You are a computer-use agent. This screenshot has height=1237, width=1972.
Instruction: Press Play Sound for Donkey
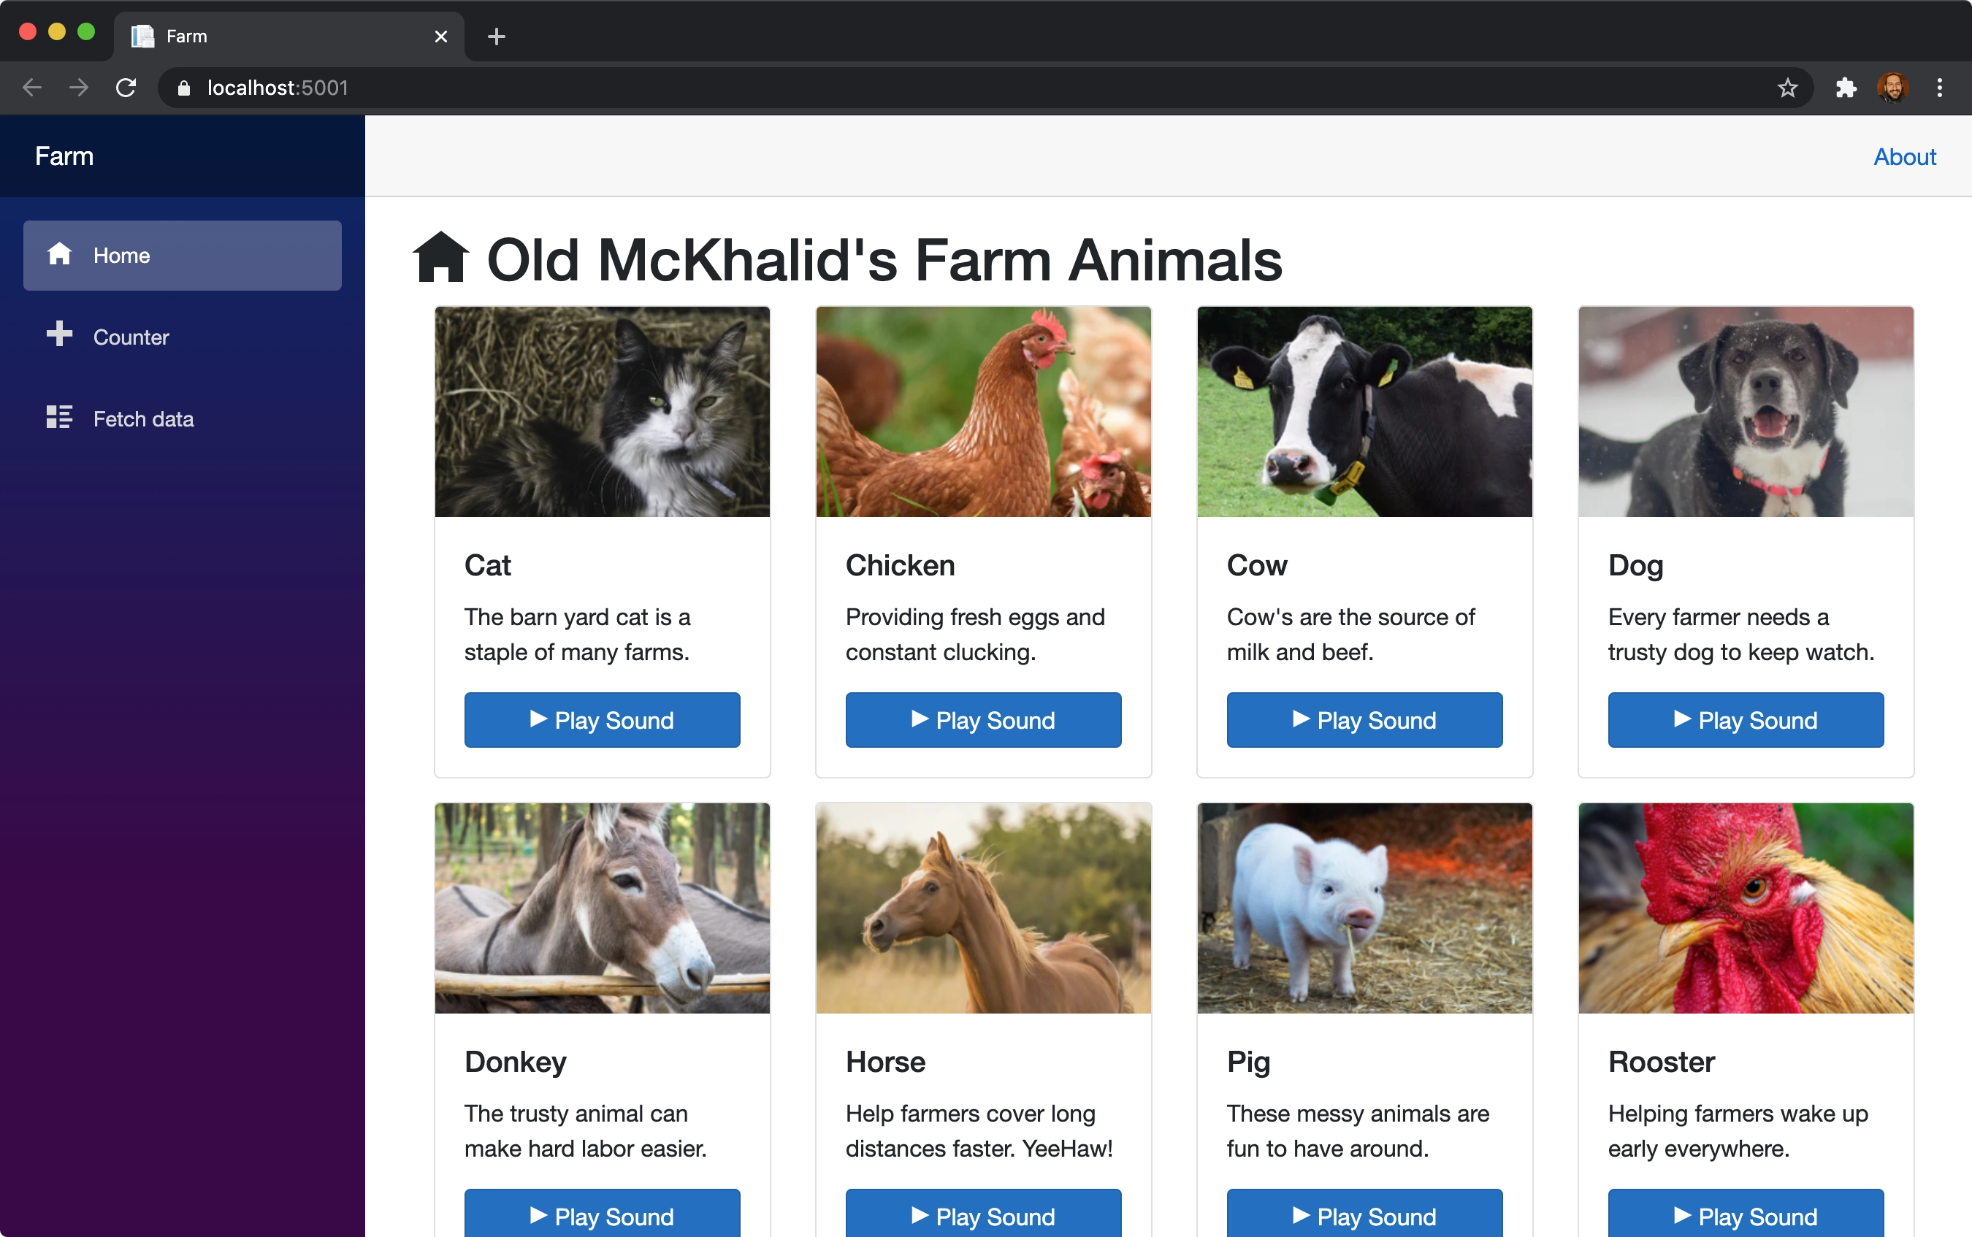coord(601,1214)
